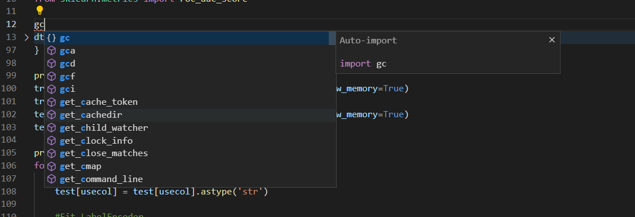
Task: Click line number 12 in gutter
Action: point(11,24)
